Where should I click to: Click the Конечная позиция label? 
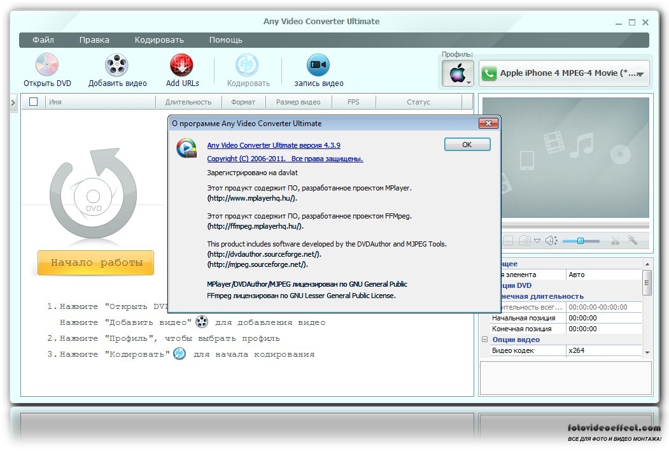click(x=522, y=329)
